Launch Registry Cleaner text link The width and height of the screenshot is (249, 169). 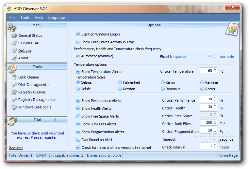coord(32,92)
